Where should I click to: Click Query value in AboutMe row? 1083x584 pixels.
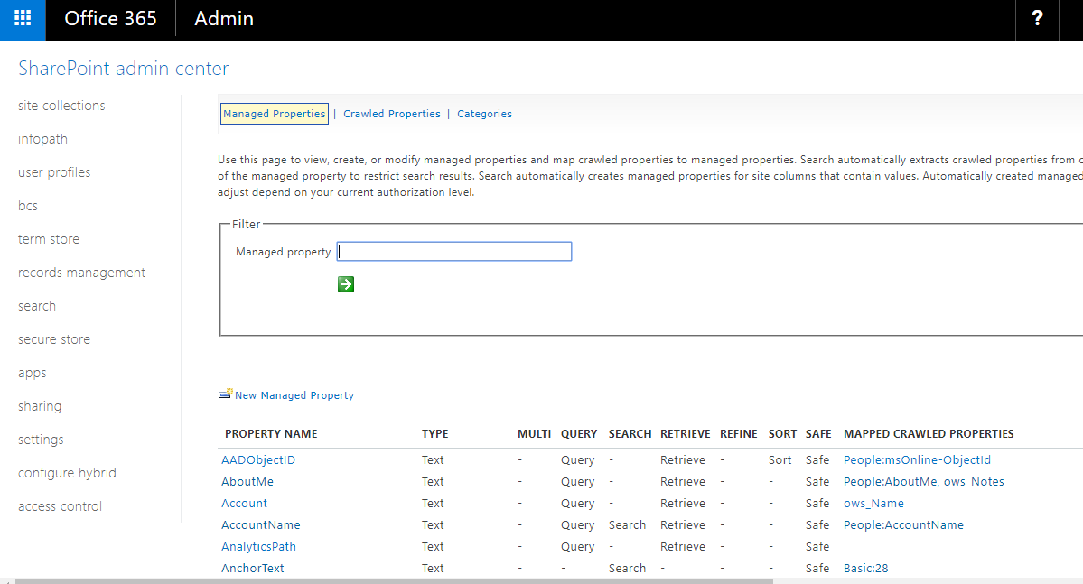pyautogui.click(x=577, y=482)
